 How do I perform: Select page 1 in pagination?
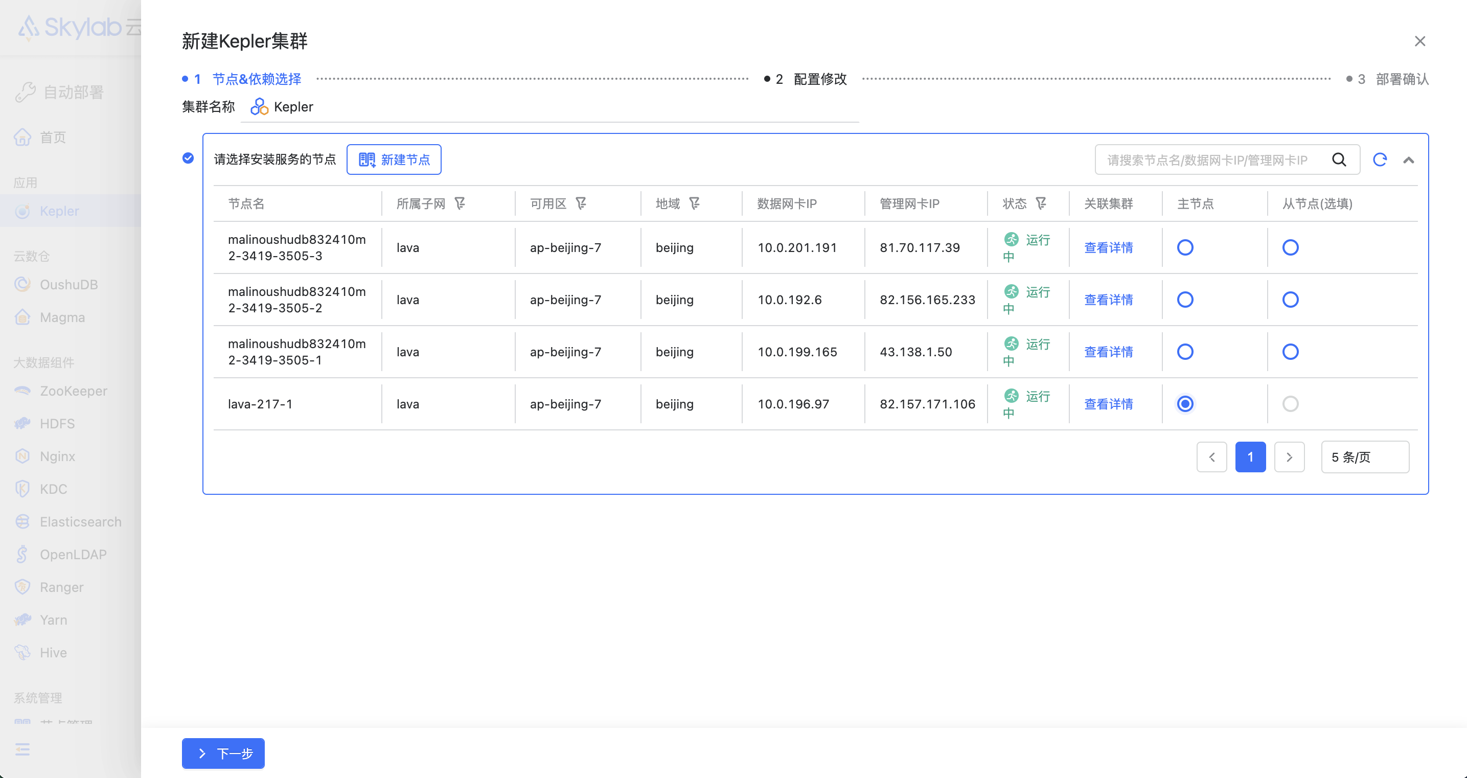[1251, 457]
